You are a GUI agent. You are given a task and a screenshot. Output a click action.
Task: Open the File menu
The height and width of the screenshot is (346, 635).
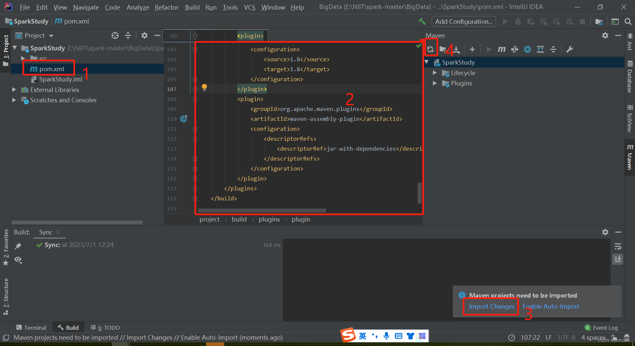point(24,7)
